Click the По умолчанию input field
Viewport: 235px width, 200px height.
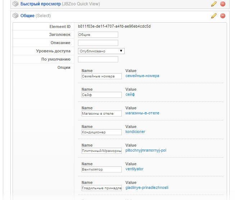[x=98, y=59]
